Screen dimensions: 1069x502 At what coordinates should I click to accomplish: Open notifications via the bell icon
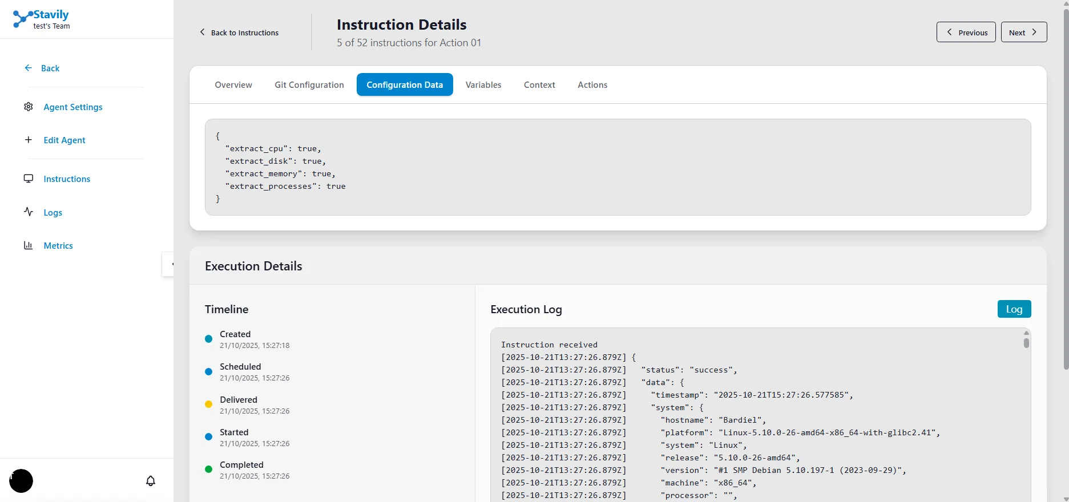click(151, 481)
